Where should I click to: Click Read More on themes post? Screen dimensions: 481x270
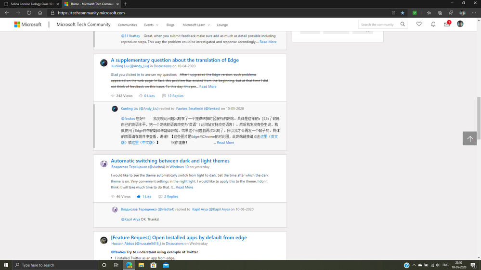tap(184, 187)
